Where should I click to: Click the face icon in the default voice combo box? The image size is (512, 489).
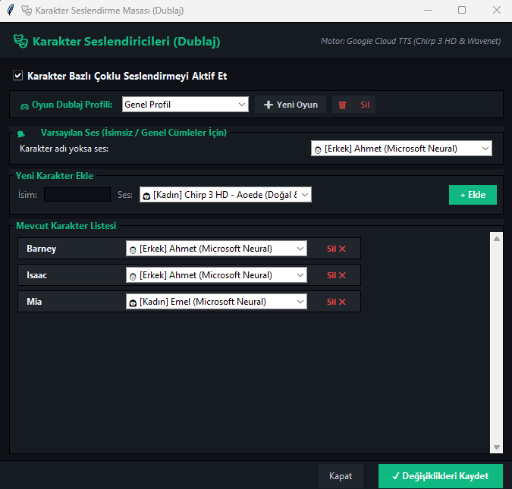pos(318,150)
